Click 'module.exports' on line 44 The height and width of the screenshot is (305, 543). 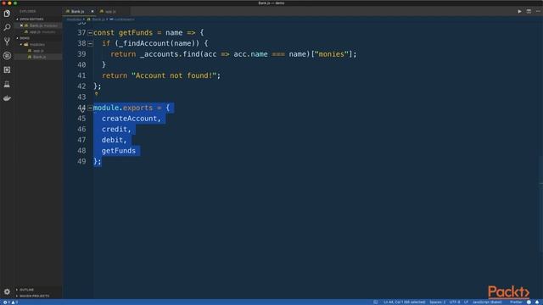coord(123,108)
